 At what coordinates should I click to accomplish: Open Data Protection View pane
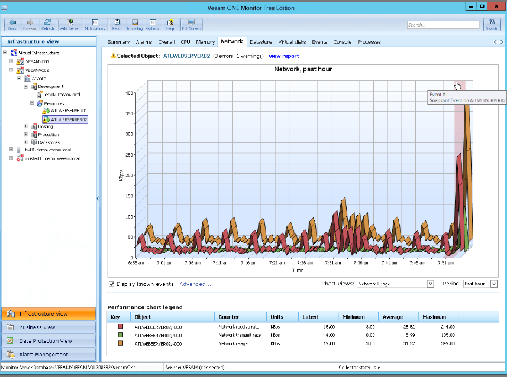coord(49,341)
